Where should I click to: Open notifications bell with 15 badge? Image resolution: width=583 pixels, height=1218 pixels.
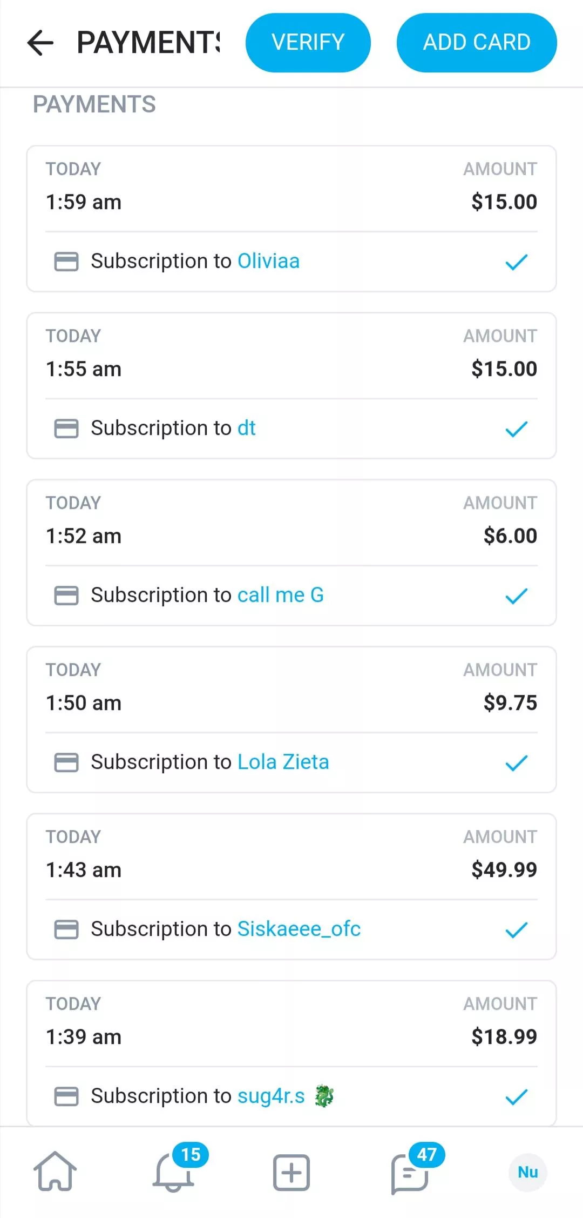click(174, 1172)
